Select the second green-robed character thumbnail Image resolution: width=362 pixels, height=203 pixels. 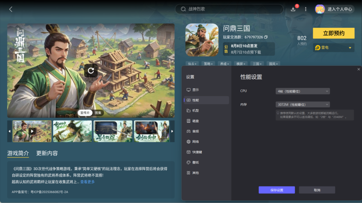(x=72, y=131)
